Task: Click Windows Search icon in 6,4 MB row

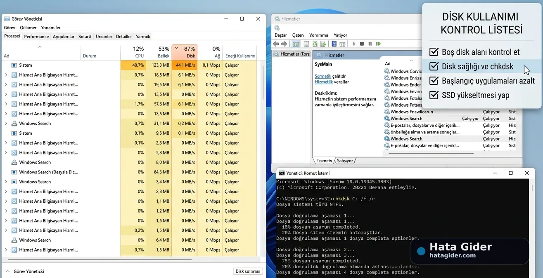Action: pos(14,240)
